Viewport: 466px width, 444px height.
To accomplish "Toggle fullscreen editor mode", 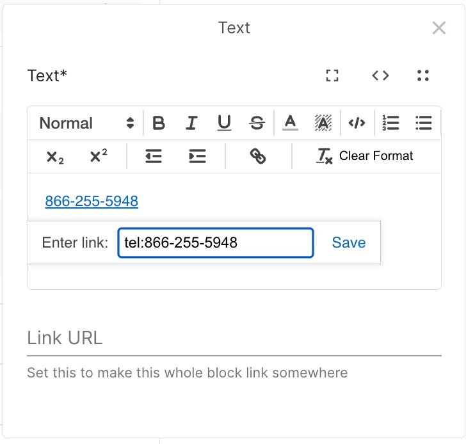I will [332, 75].
